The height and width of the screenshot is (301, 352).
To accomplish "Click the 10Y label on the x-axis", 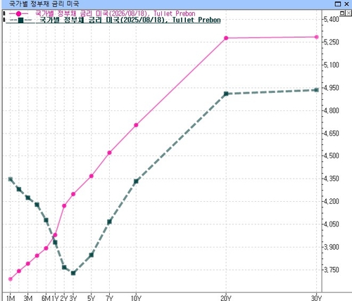I will pos(136,298).
